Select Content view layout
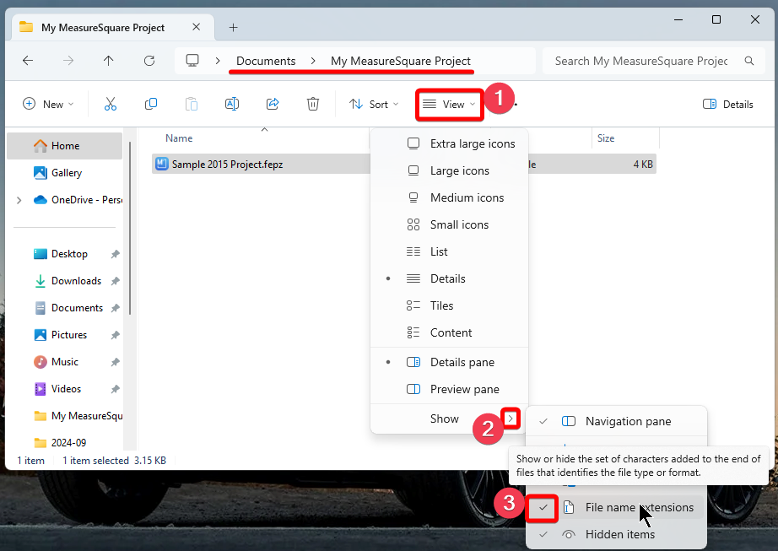778x551 pixels. click(449, 332)
